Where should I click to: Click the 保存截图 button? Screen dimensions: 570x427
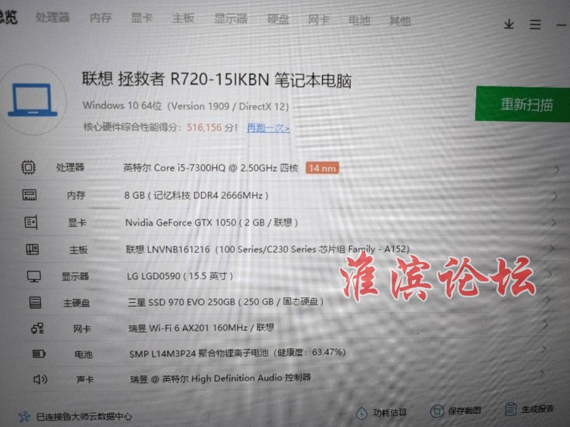pos(456,410)
